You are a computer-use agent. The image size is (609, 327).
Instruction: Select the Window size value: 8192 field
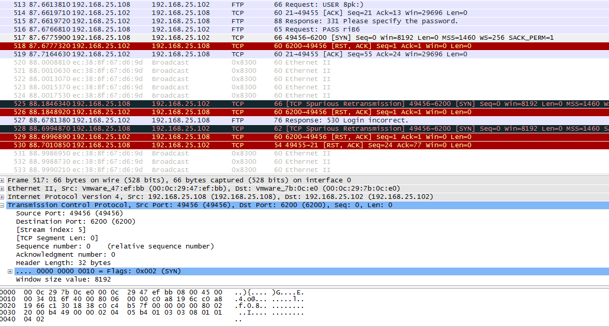63,279
